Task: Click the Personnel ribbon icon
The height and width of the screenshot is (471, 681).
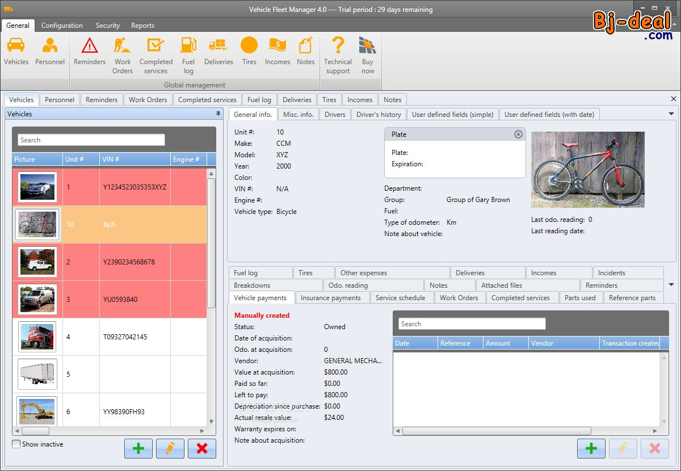Action: click(50, 48)
